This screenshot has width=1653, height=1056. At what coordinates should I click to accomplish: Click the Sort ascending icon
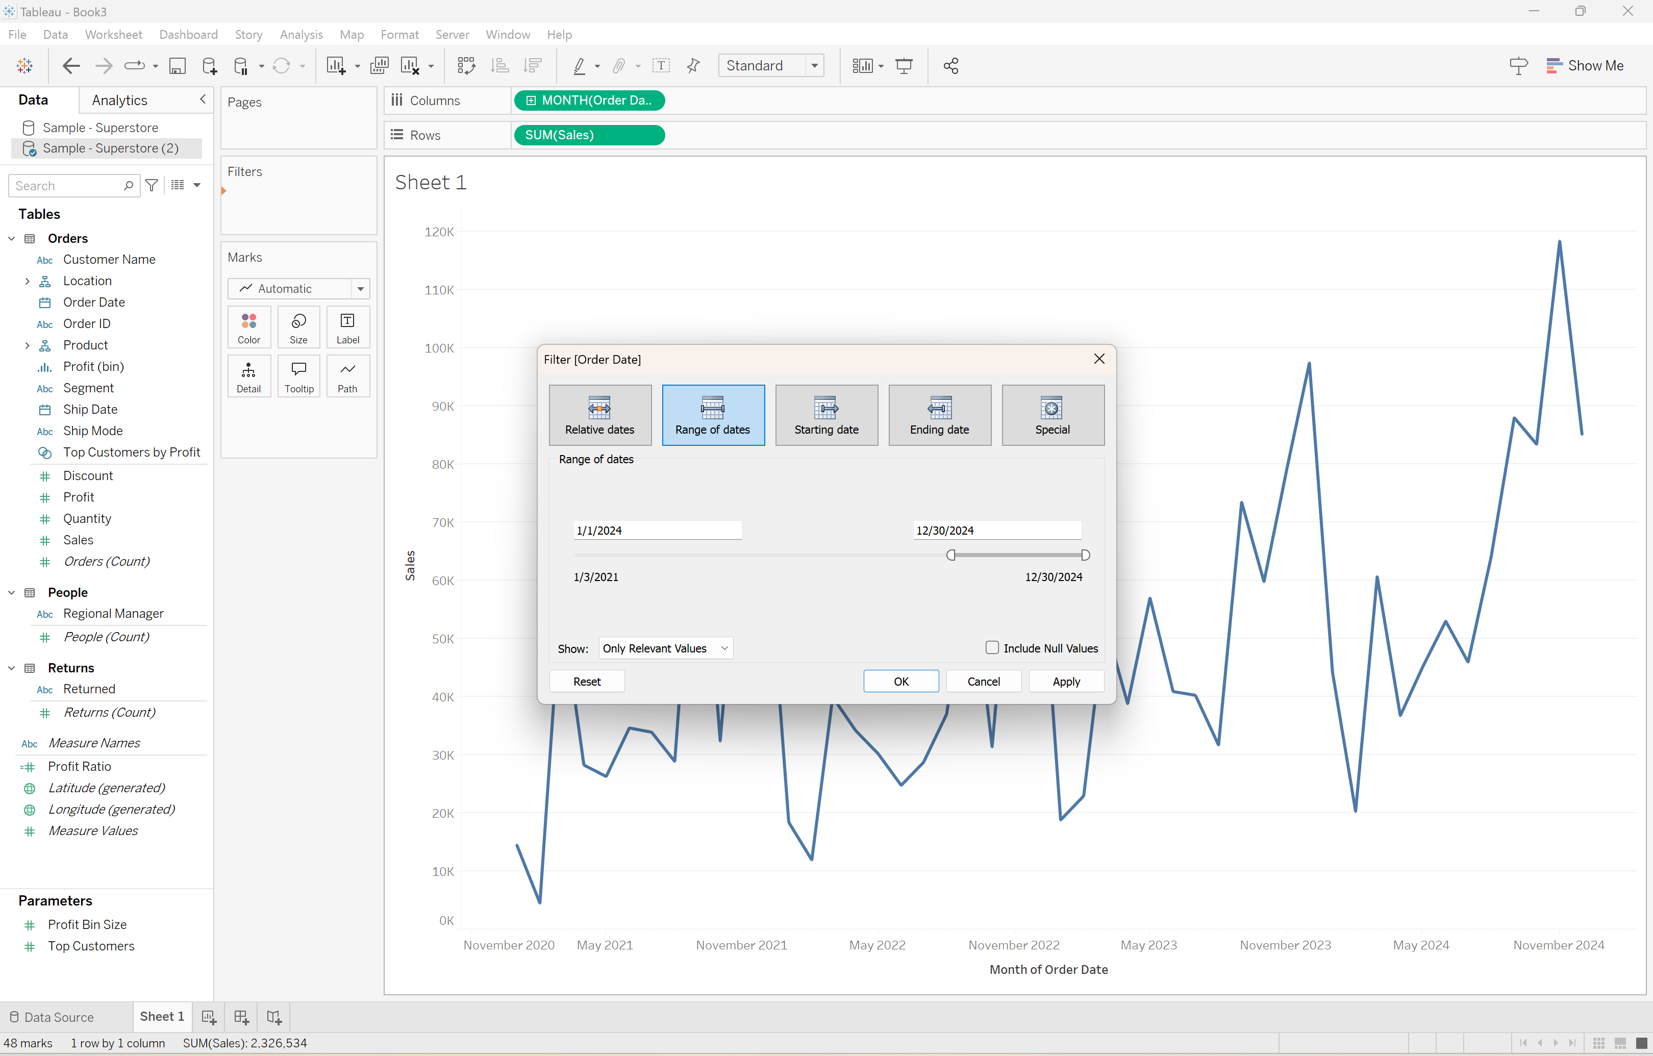coord(500,66)
